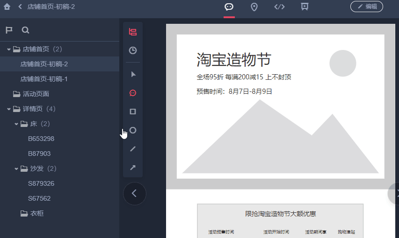The image size is (399, 238).
Task: Click the 沙发 folder icon
Action: click(x=24, y=168)
